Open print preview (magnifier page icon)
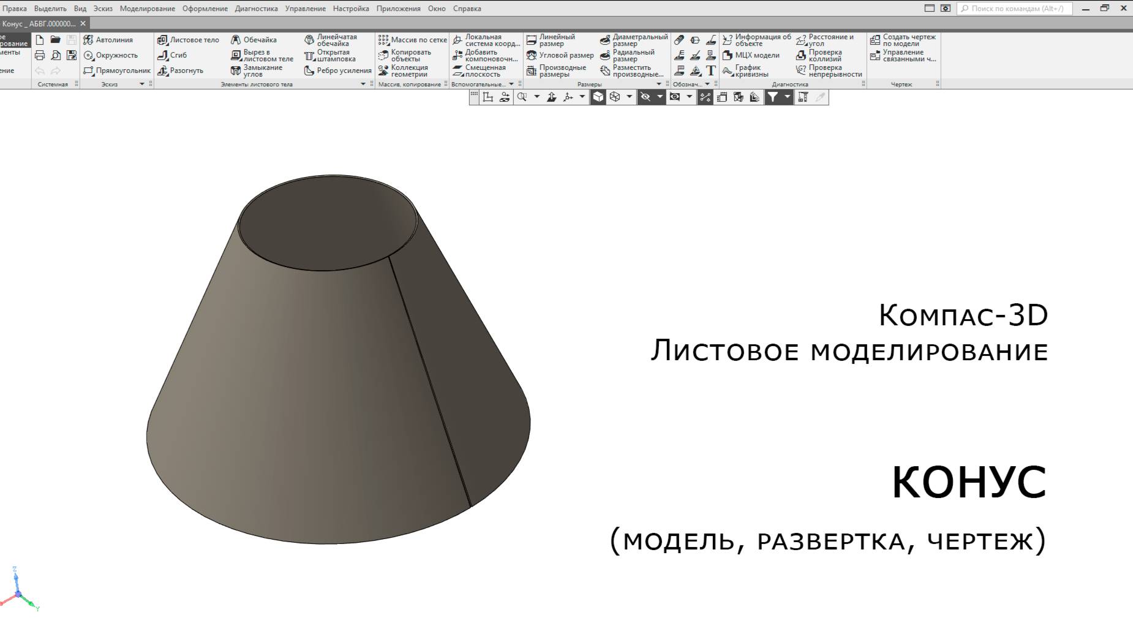The image size is (1133, 637). pyautogui.click(x=56, y=55)
